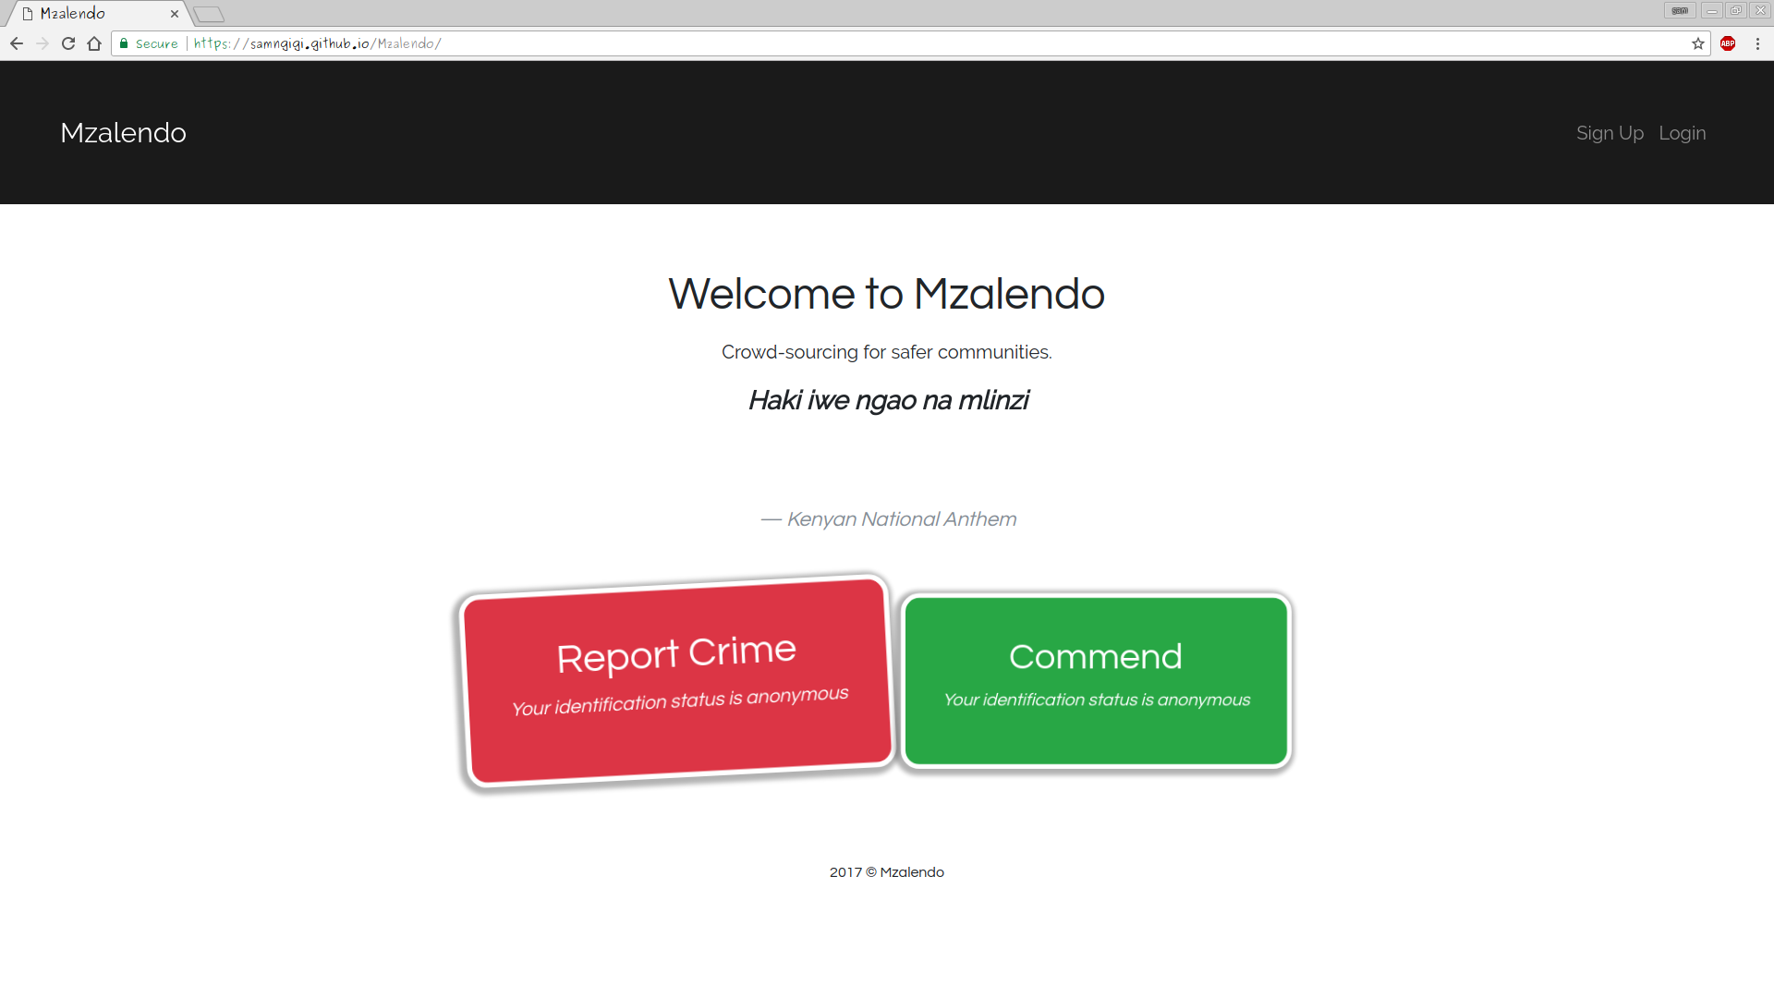Click the Welcome to Mzalendo heading
This screenshot has height=998, width=1774.
click(x=886, y=294)
